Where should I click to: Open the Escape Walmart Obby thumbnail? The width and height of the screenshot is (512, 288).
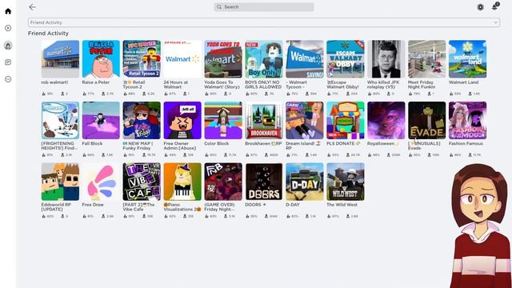[346, 59]
